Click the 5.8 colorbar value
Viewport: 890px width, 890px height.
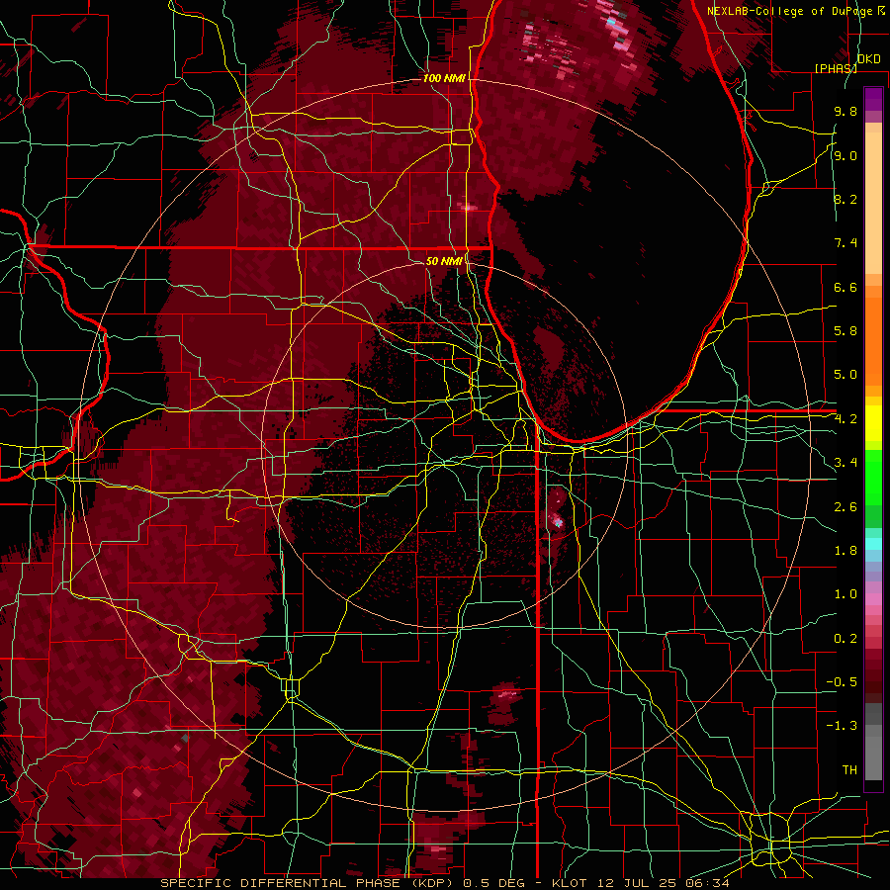(x=845, y=331)
